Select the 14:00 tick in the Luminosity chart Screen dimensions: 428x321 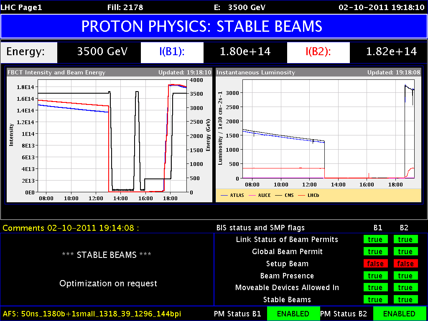click(x=338, y=184)
